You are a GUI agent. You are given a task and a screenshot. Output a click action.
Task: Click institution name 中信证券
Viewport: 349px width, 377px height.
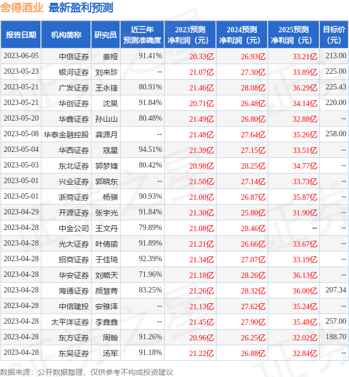[x=74, y=57]
